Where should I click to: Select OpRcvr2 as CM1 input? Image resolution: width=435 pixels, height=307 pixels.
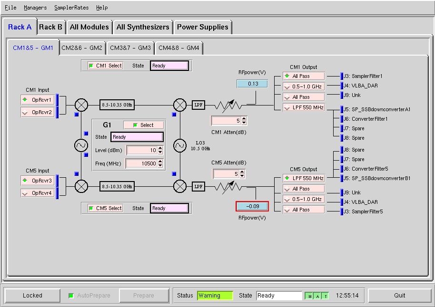38,112
